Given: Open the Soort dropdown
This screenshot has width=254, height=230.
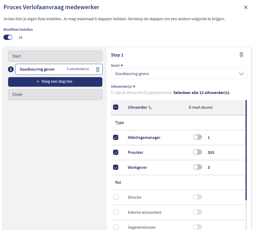Looking at the screenshot, I should point(179,74).
